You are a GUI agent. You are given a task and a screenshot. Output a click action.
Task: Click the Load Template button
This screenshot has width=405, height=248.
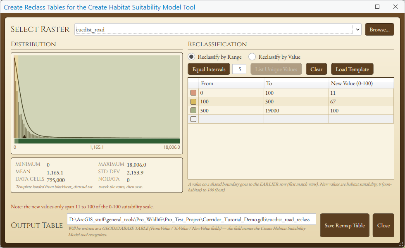(352, 69)
